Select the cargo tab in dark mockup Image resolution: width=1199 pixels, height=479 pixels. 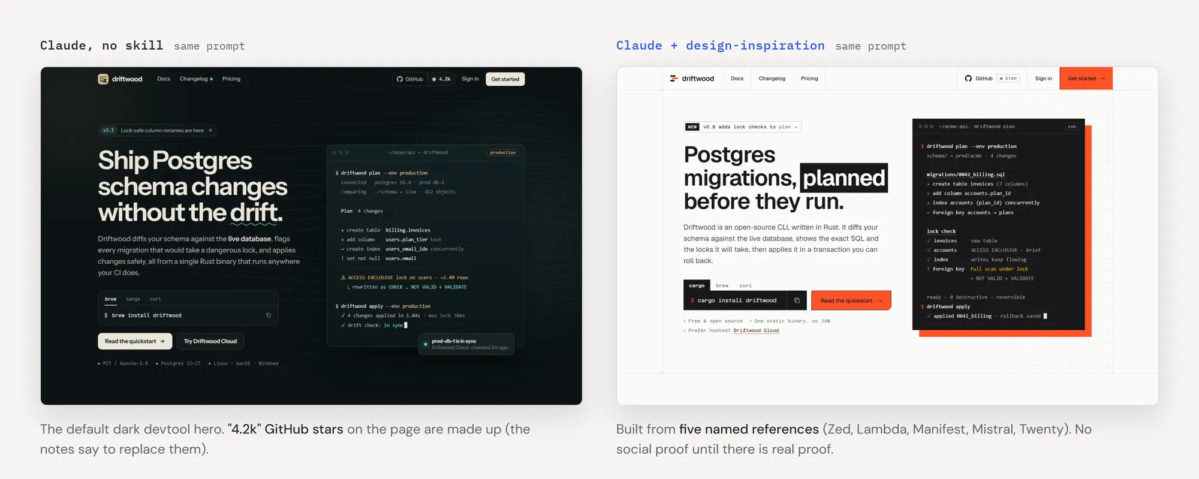(133, 299)
